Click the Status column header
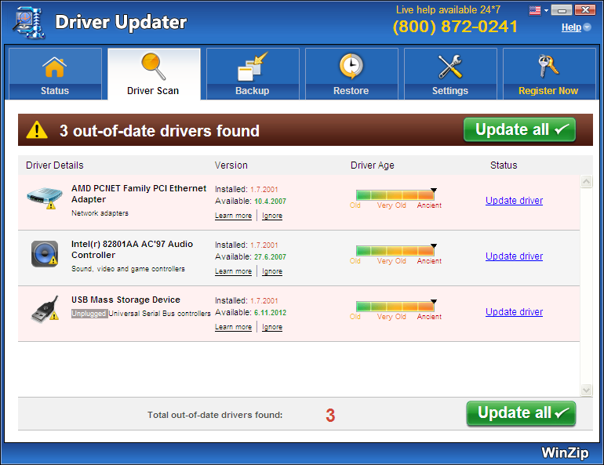The image size is (604, 465). click(504, 165)
